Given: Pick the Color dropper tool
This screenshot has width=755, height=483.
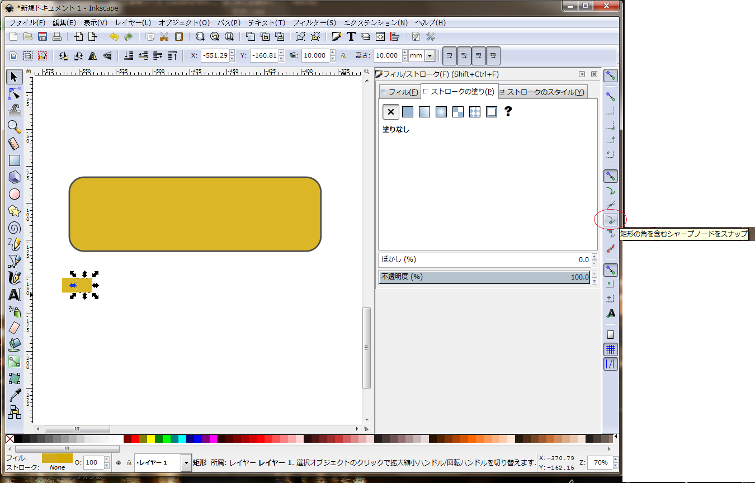Looking at the screenshot, I should point(15,395).
